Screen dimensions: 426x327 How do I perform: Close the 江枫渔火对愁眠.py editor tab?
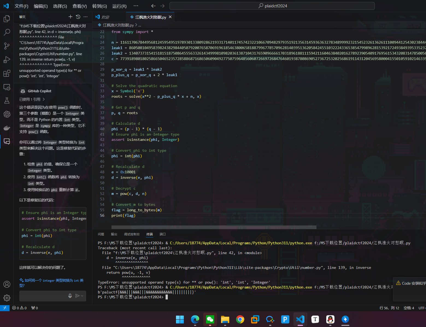170,17
